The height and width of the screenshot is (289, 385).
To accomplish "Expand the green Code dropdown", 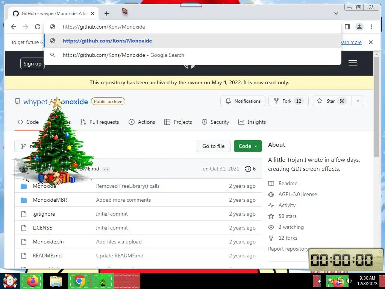I will [248, 146].
